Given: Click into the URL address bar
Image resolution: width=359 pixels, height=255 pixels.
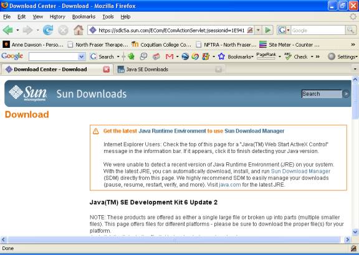Looking at the screenshot, I should pyautogui.click(x=171, y=30).
